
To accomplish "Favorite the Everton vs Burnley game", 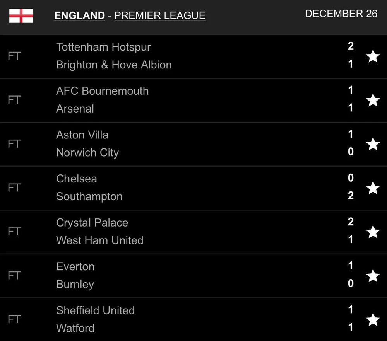I will click(x=373, y=276).
